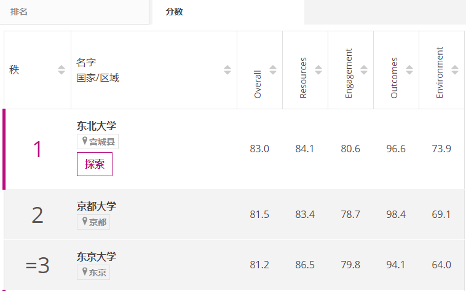Click the 秩 column header label
The width and height of the screenshot is (466, 291).
click(x=14, y=70)
